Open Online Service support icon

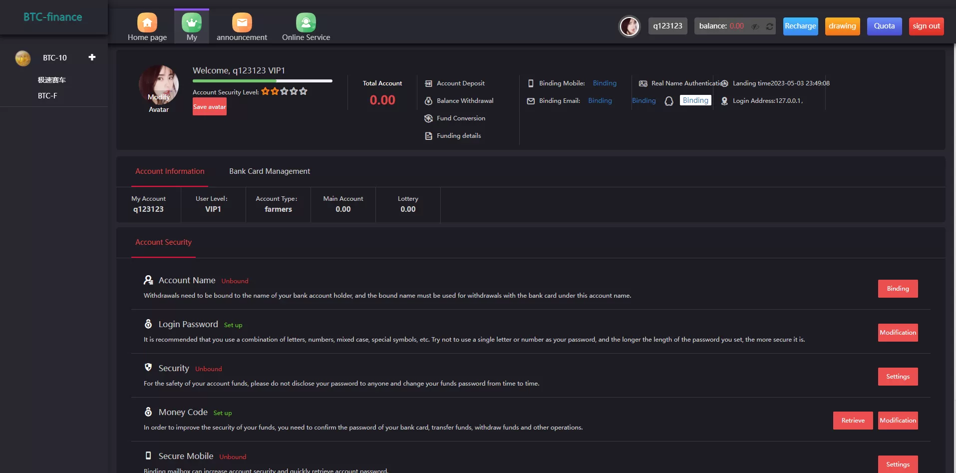pyautogui.click(x=306, y=22)
